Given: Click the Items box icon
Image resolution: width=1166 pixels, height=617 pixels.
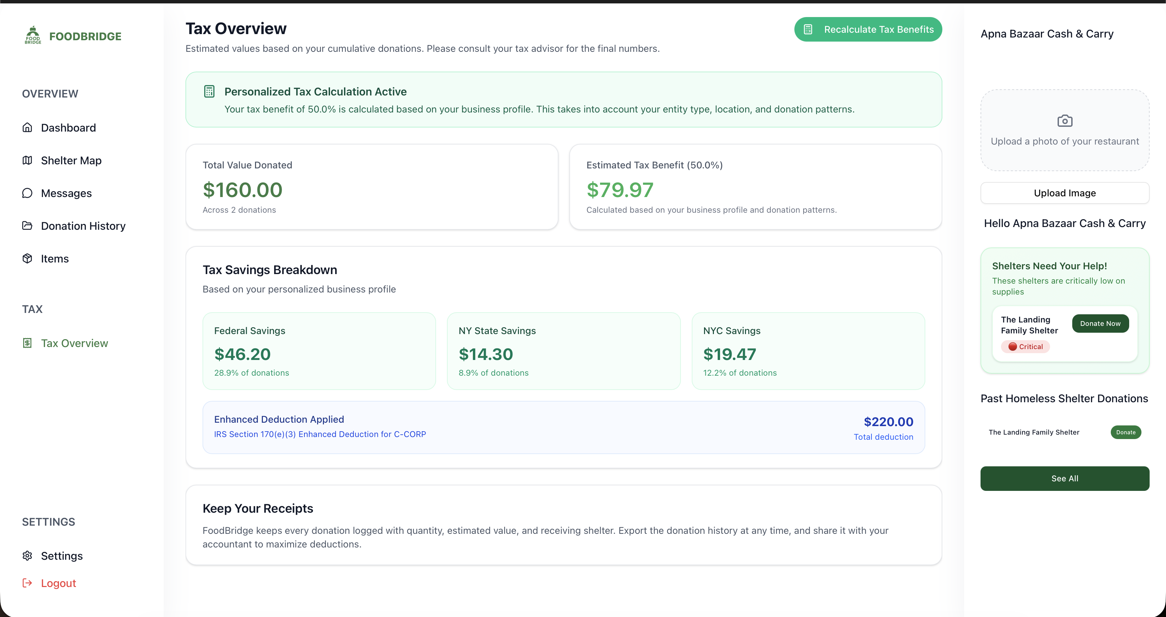Looking at the screenshot, I should tap(27, 258).
